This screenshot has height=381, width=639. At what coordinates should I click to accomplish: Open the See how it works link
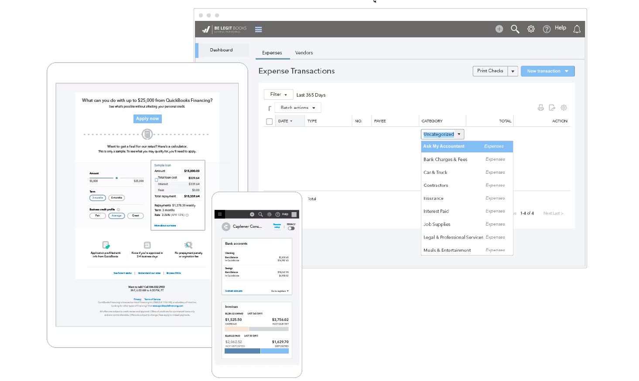tap(123, 273)
